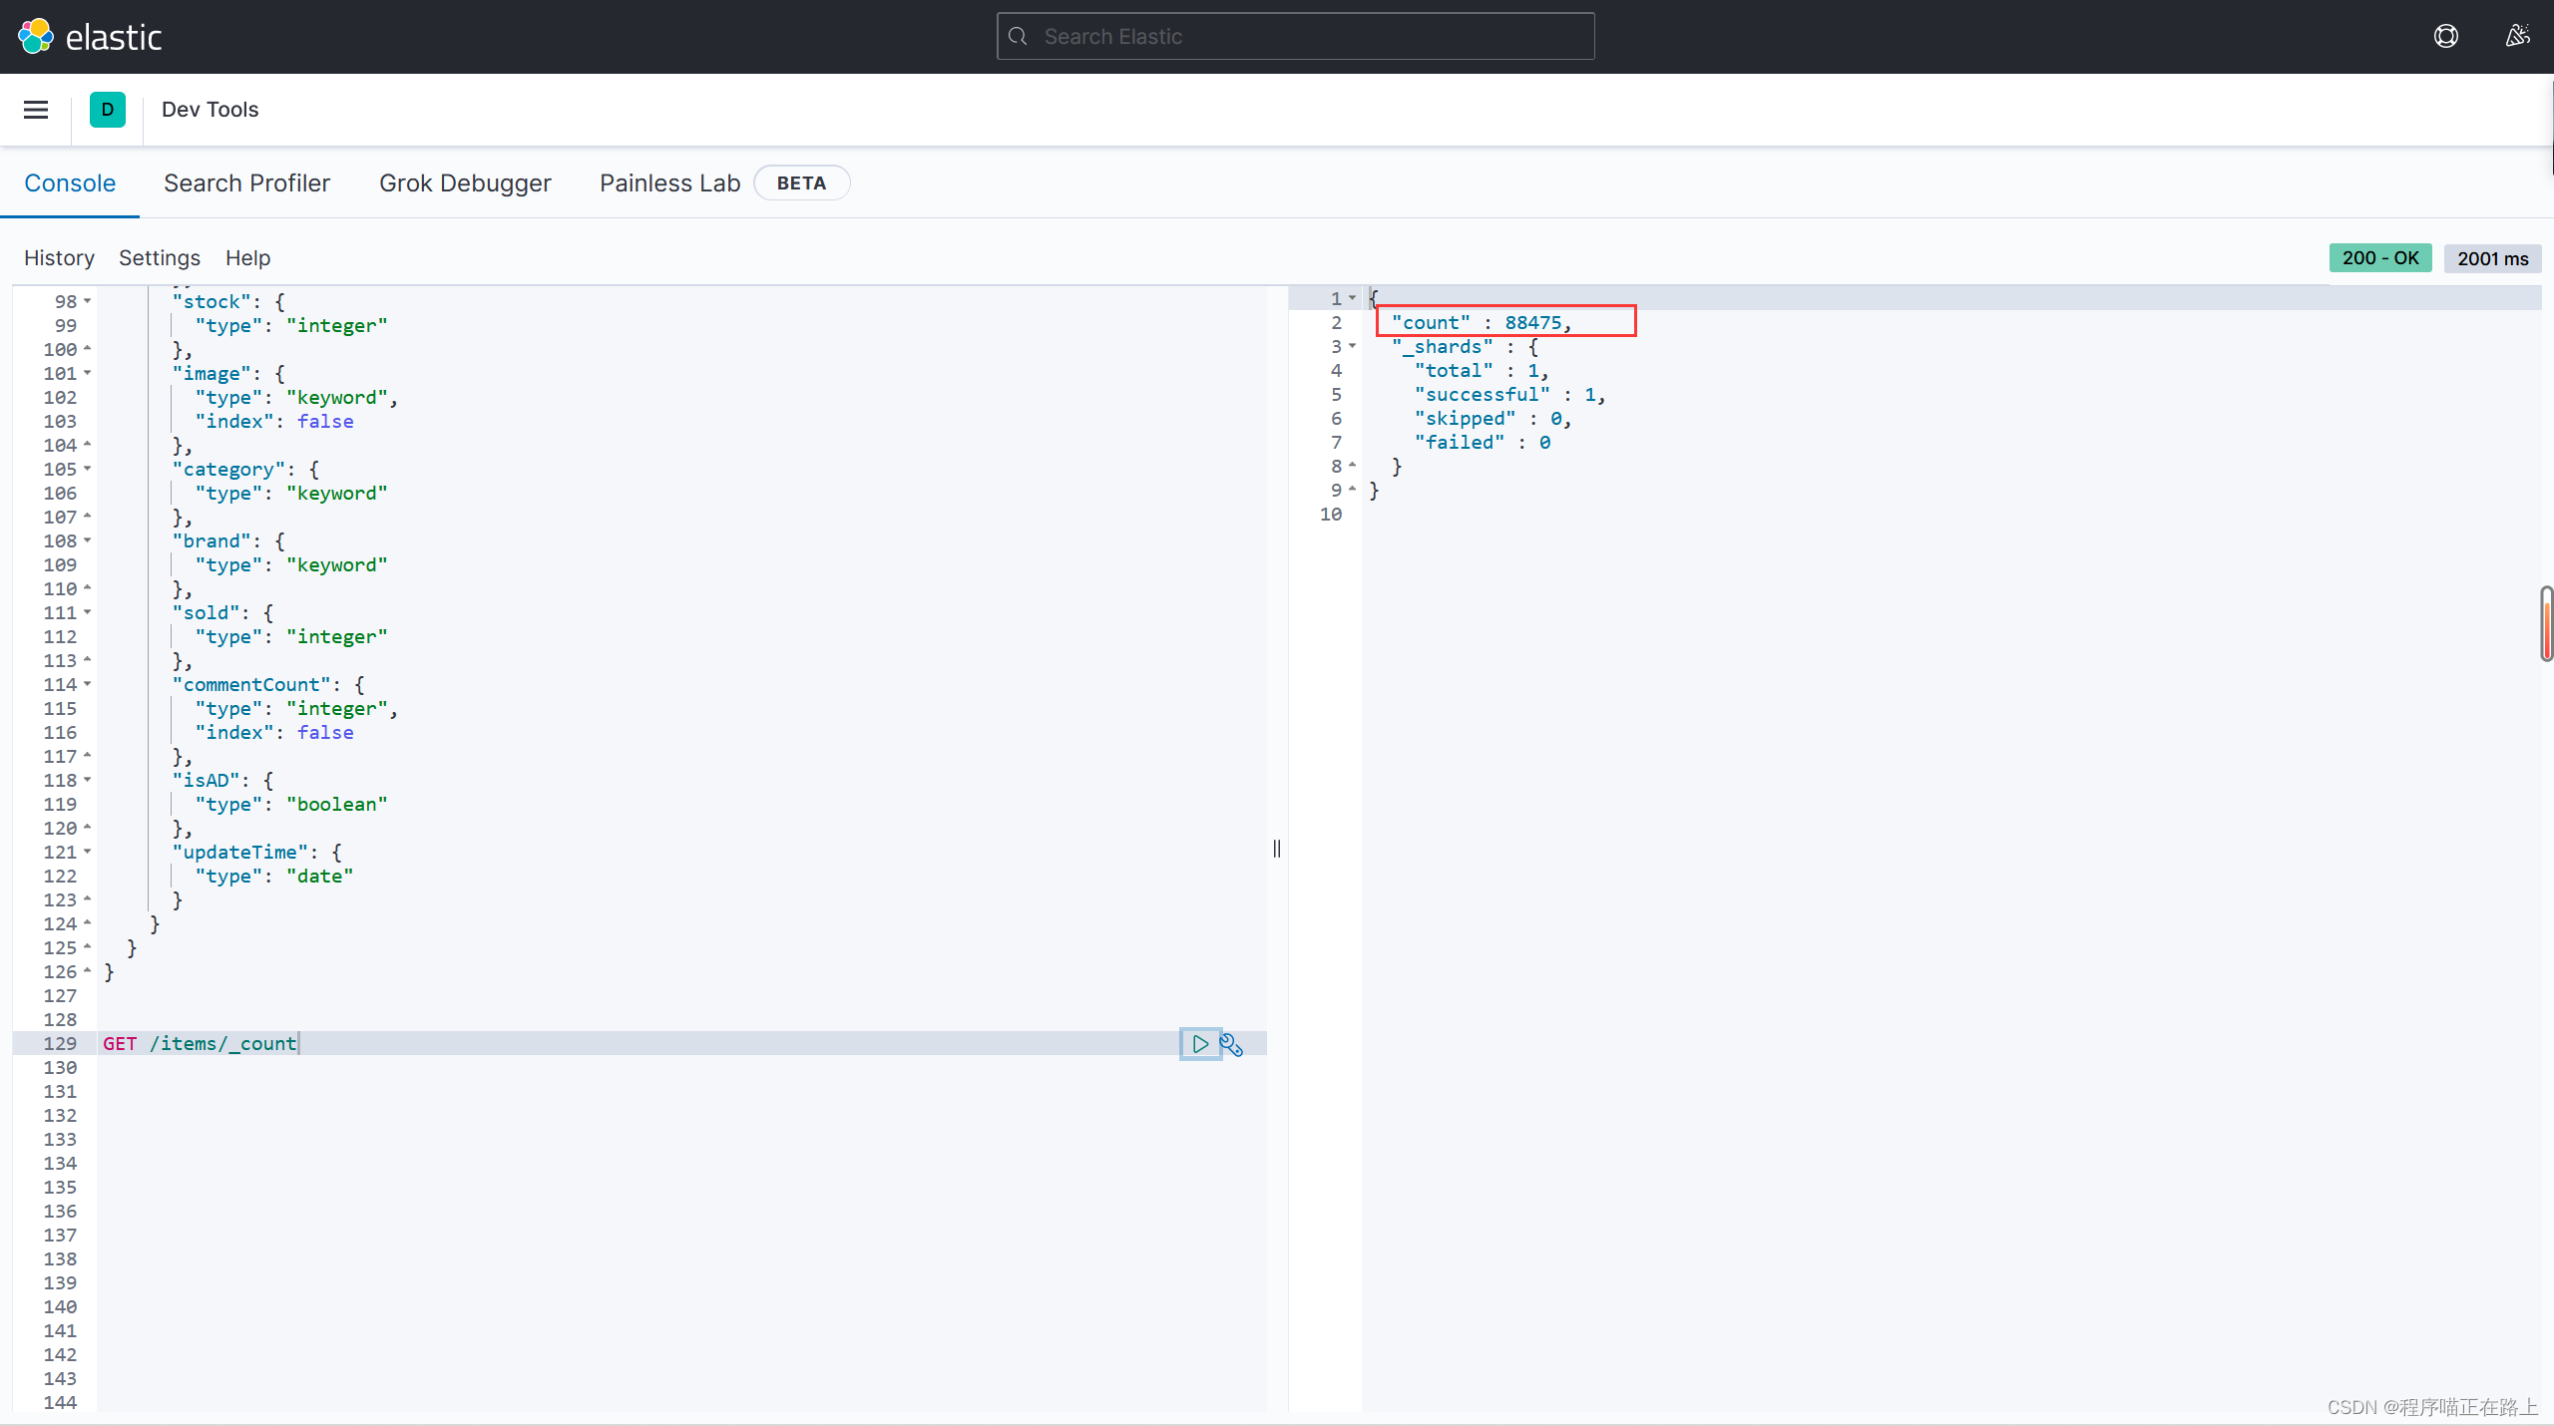Image resolution: width=2554 pixels, height=1426 pixels.
Task: Run request with the play icon
Action: point(1200,1044)
